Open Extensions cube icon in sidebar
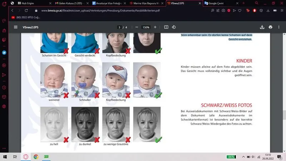Screen dimensions: 286x161 pos(4,97)
